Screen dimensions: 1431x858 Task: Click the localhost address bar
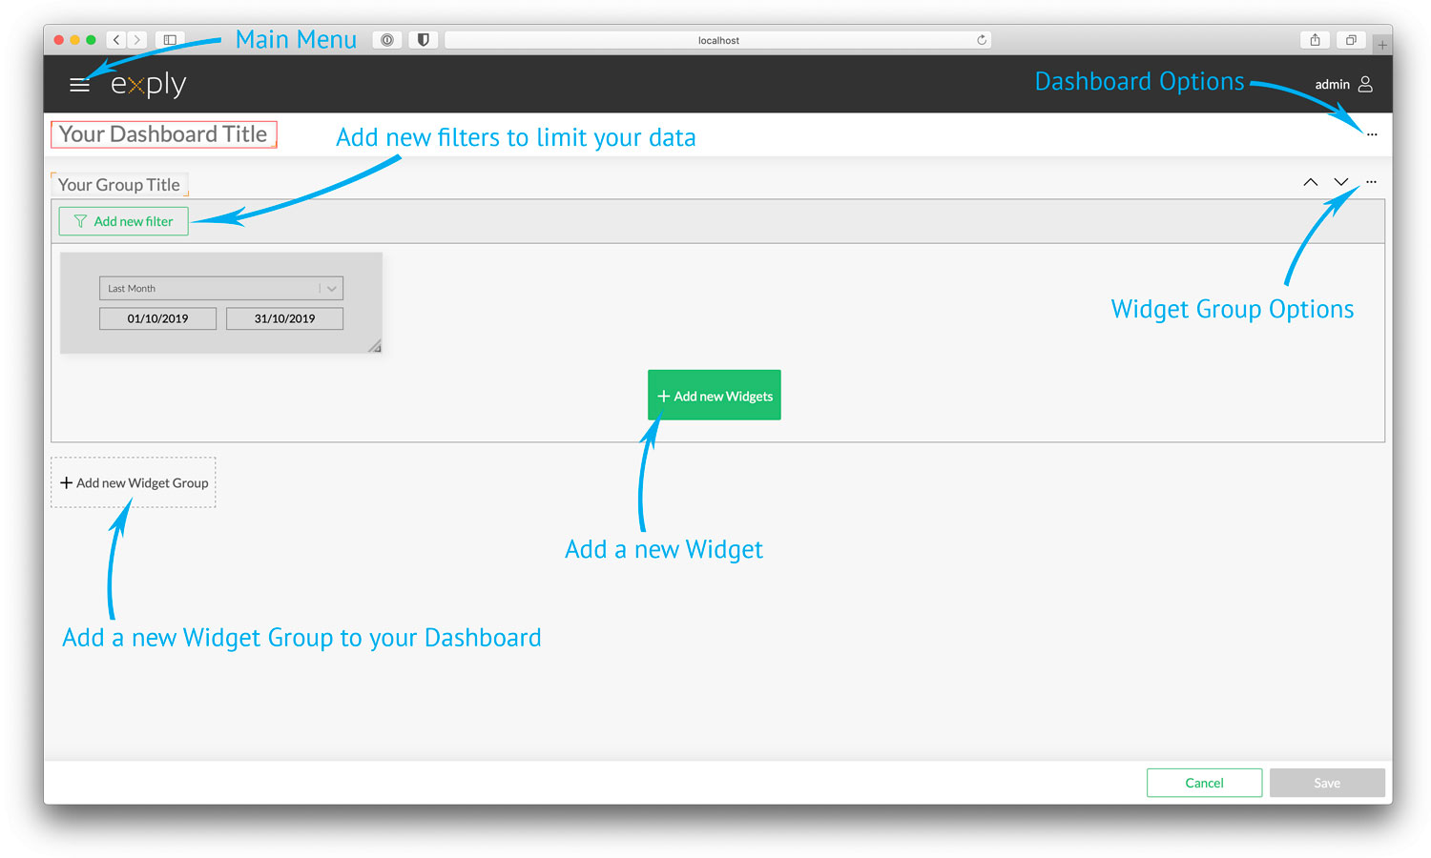pos(718,40)
